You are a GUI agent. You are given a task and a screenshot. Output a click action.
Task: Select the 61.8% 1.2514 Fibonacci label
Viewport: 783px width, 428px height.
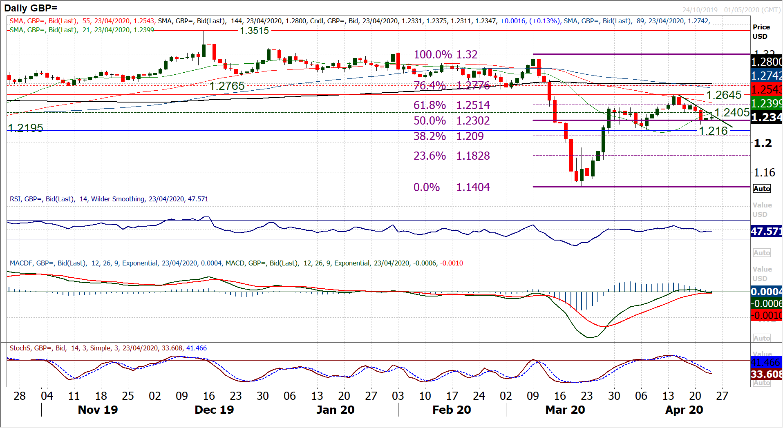pos(452,105)
